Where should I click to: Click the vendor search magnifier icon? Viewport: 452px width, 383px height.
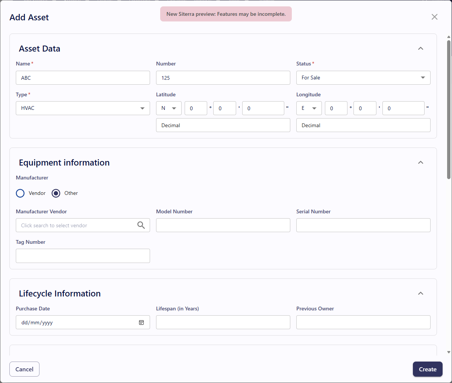coord(141,225)
